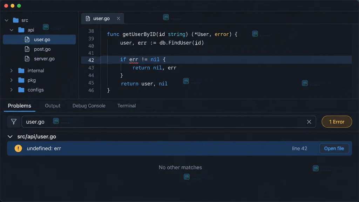Click the filter funnel icon in Problems

coord(14,122)
